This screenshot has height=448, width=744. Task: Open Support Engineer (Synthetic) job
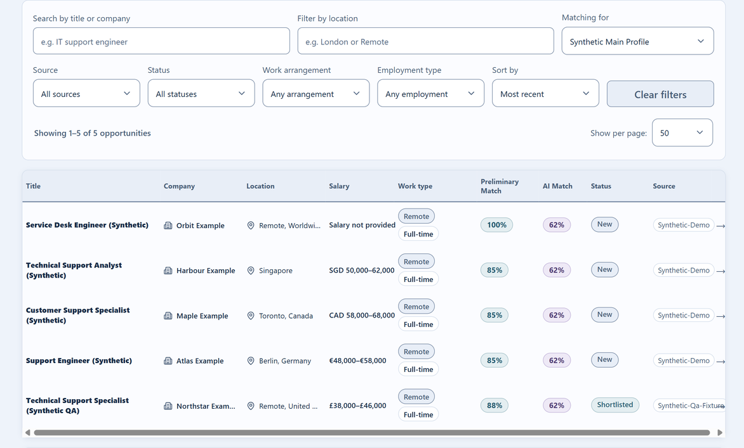tap(79, 361)
